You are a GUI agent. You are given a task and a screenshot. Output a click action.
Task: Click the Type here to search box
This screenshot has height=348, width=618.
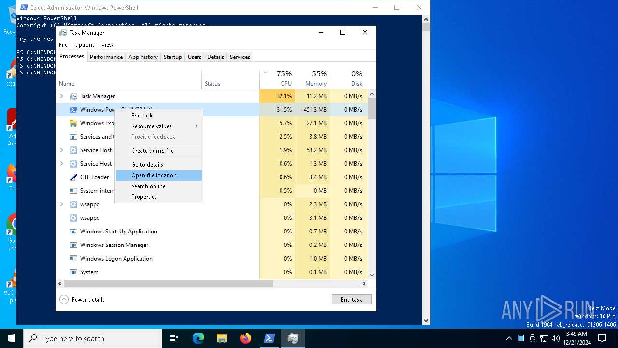pyautogui.click(x=93, y=338)
